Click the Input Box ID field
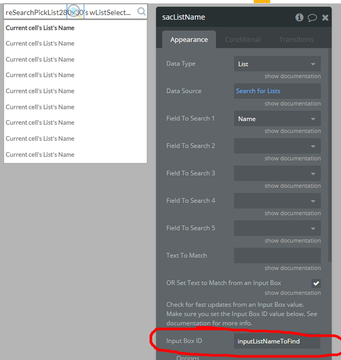Viewport: 341px width, 360px height. click(277, 341)
